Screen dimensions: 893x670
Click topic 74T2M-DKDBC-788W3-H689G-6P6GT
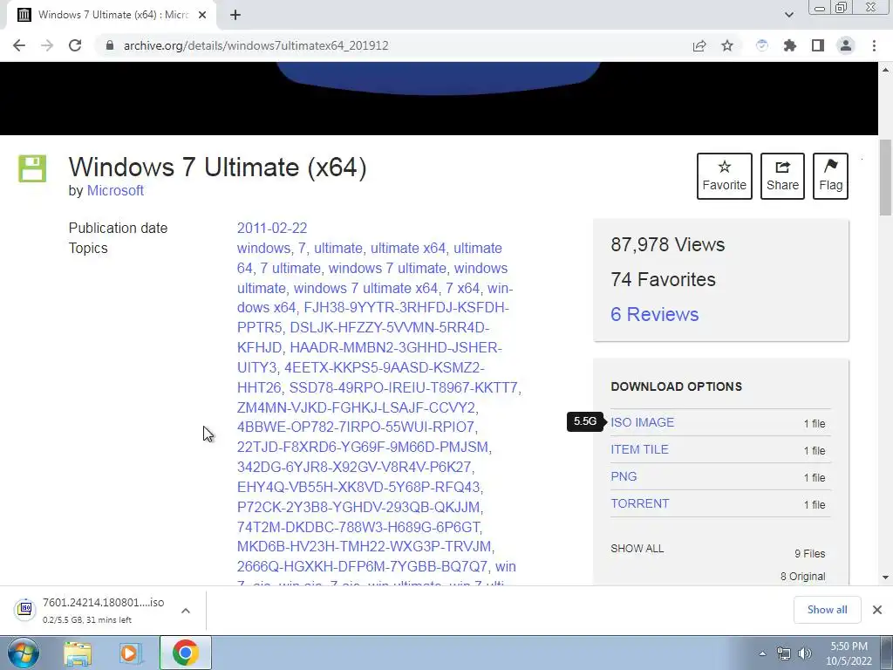[358, 527]
